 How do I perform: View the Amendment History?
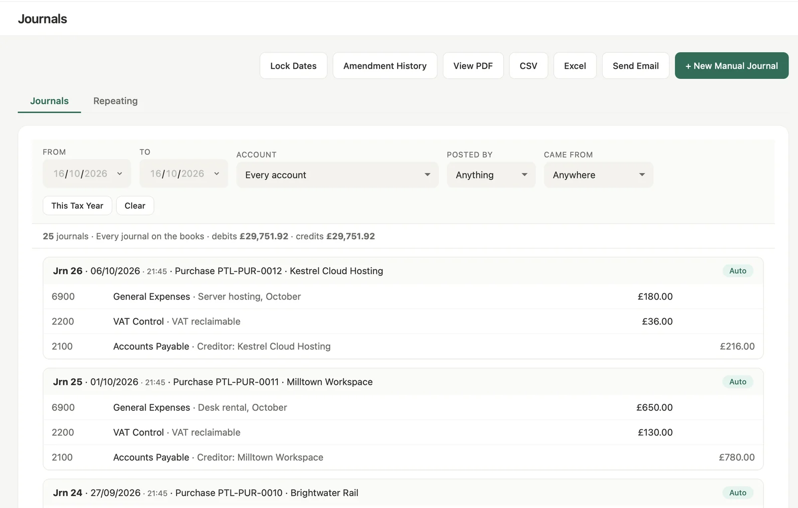pyautogui.click(x=385, y=66)
